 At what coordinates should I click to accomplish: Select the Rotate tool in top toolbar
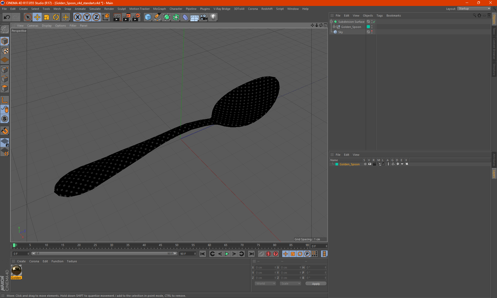[56, 17]
